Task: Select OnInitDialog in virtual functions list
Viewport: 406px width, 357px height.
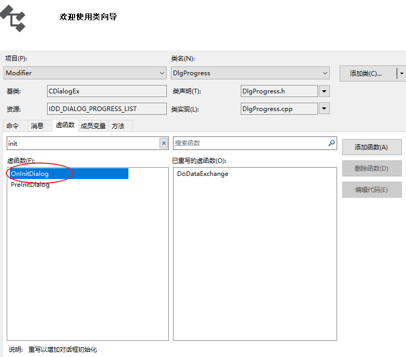Action: point(69,173)
